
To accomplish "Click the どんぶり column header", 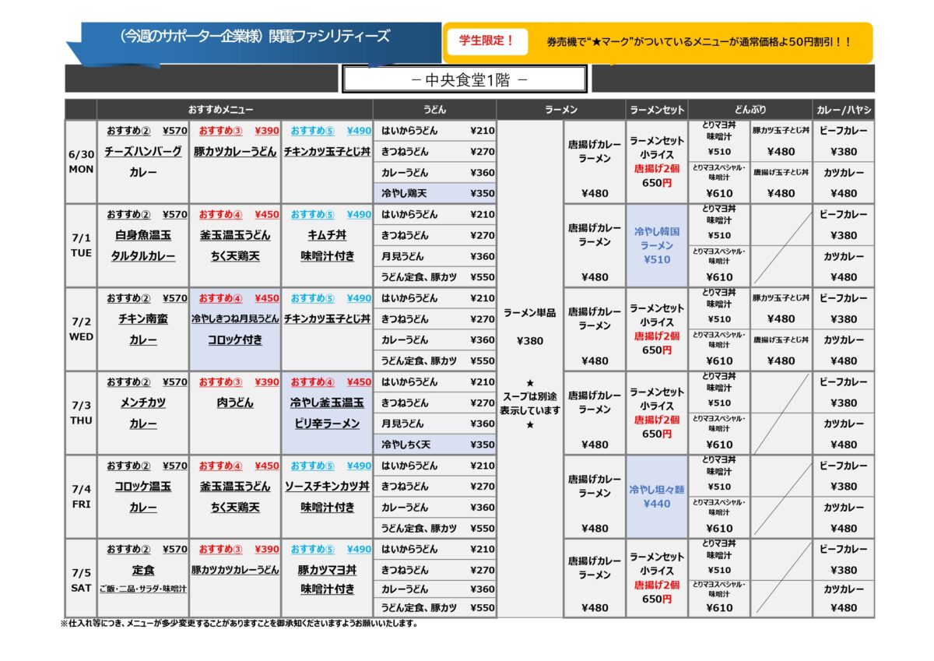I will (750, 111).
